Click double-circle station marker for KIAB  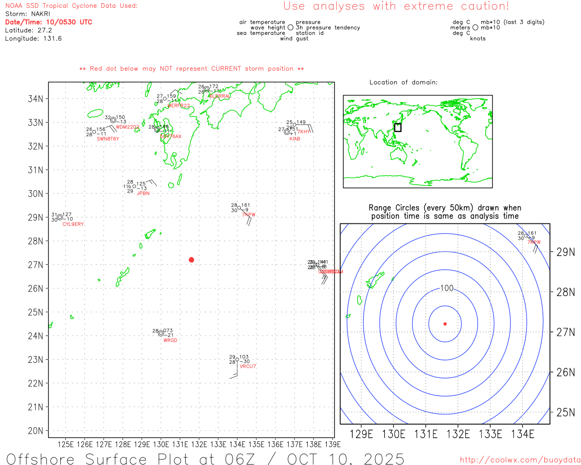coord(286,132)
